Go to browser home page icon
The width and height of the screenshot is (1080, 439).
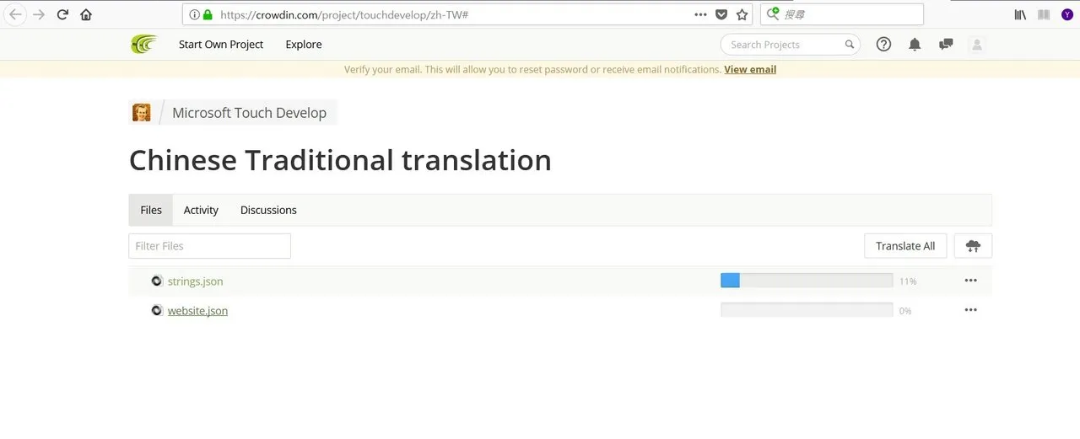click(86, 14)
